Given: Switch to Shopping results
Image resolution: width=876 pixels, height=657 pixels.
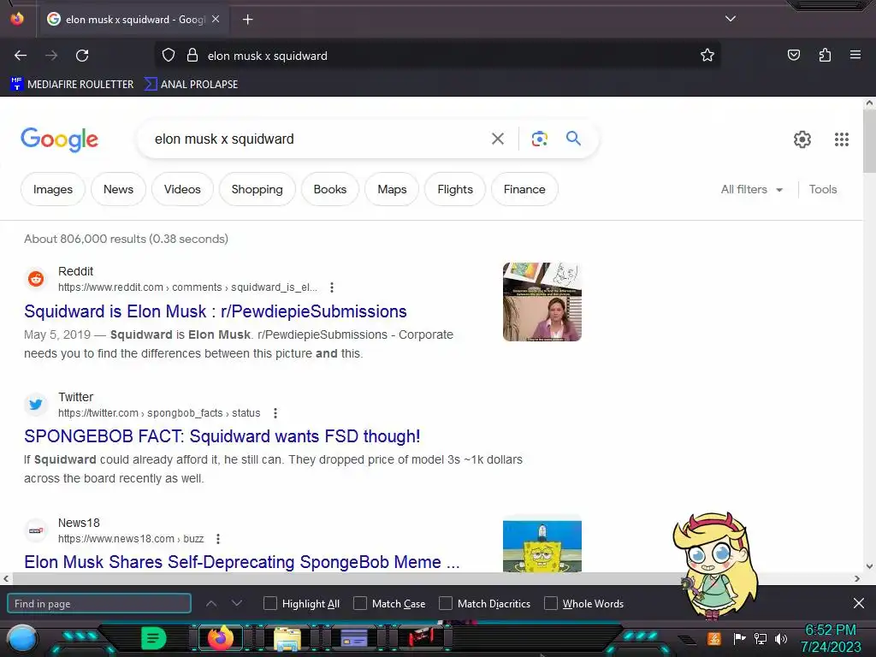Looking at the screenshot, I should [x=257, y=189].
